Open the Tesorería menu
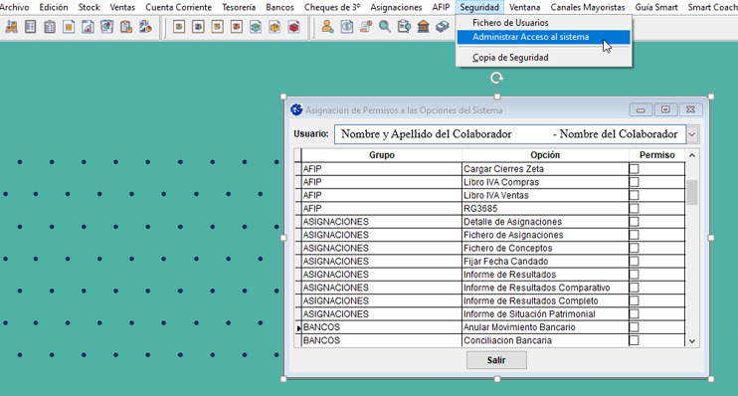The image size is (738, 396). tap(239, 7)
